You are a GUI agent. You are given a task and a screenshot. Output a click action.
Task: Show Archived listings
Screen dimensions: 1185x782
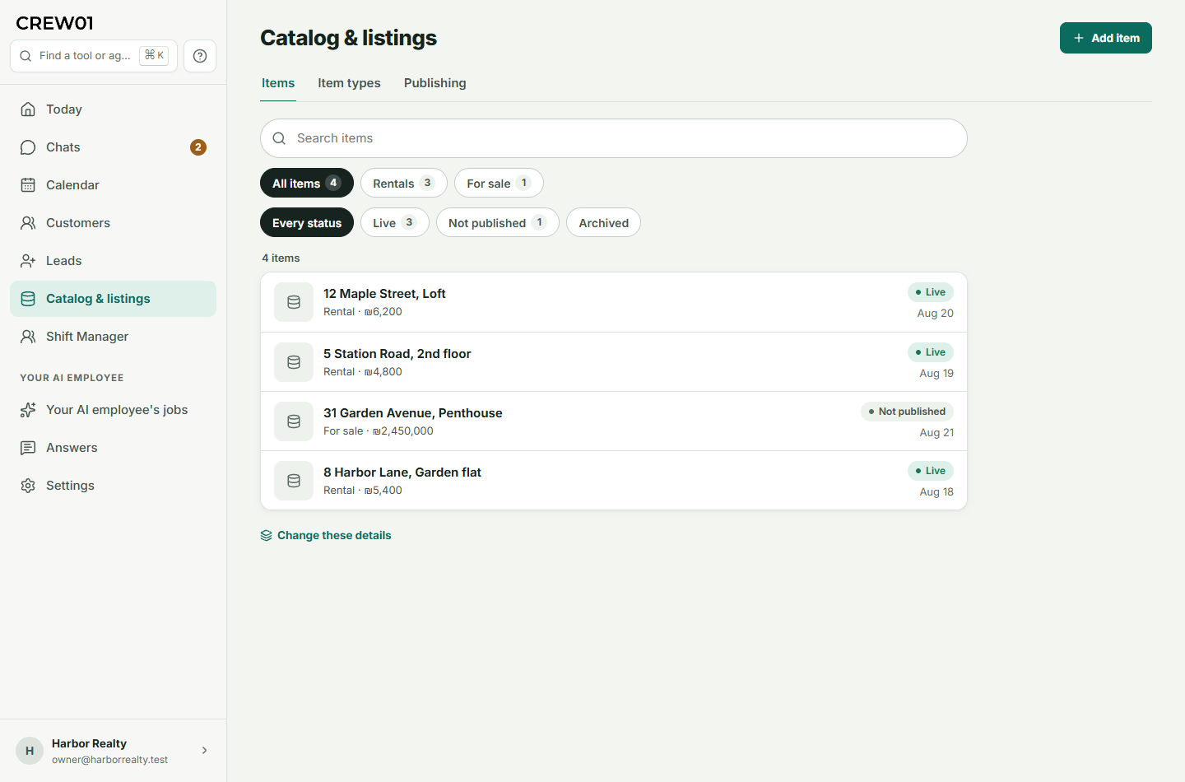click(604, 222)
